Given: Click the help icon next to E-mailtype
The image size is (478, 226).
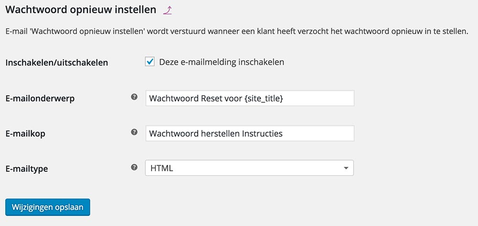Looking at the screenshot, I should [134, 168].
